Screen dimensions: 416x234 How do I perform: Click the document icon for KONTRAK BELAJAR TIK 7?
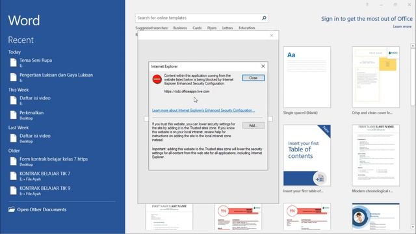click(13, 176)
